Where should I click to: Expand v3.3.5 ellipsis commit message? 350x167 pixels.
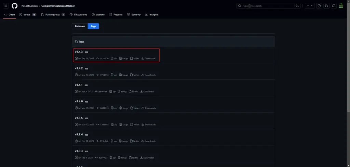(x=86, y=118)
